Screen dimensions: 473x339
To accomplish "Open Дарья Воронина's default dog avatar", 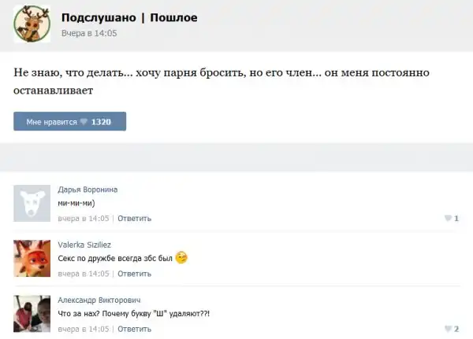I will [32, 203].
